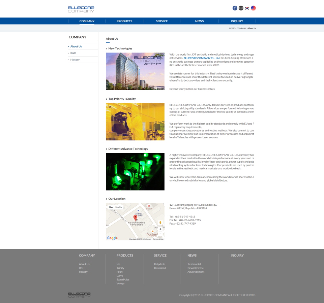Click the red map location pin
324x303 pixels.
point(135,217)
